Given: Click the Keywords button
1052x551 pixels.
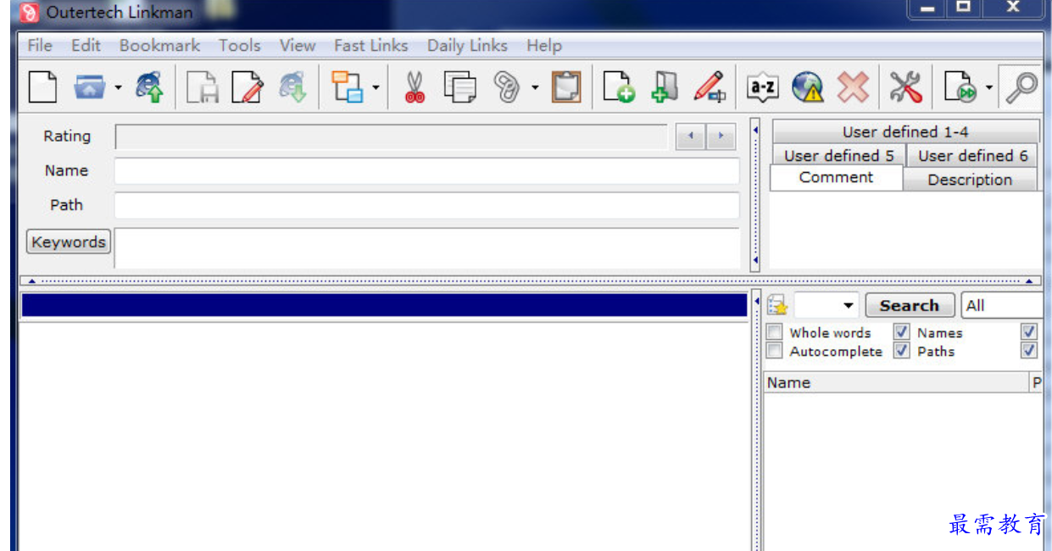Looking at the screenshot, I should (69, 242).
